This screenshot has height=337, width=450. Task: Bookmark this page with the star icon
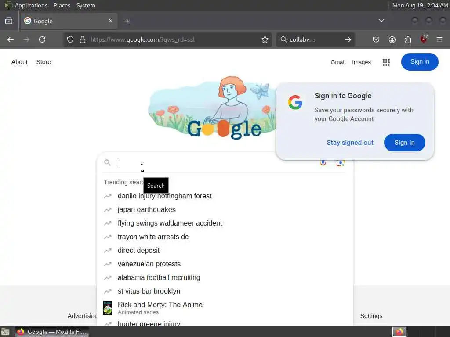click(265, 39)
